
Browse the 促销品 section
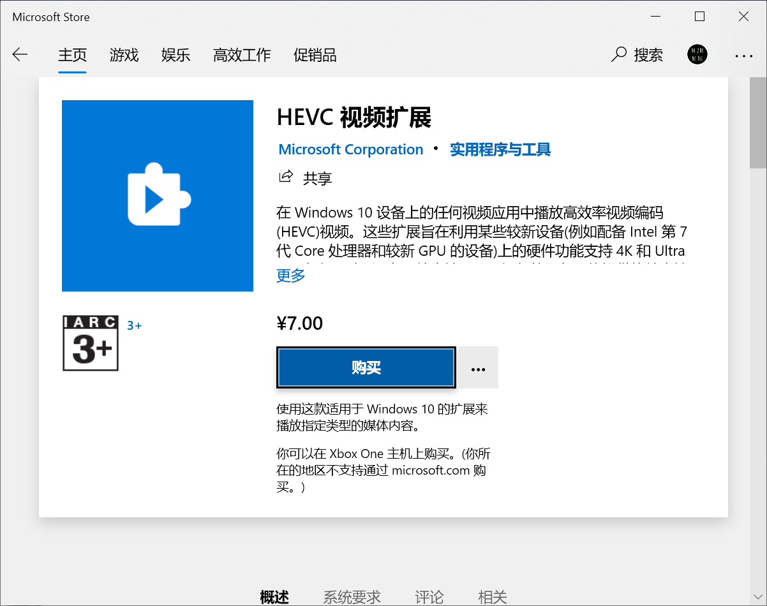[x=315, y=55]
